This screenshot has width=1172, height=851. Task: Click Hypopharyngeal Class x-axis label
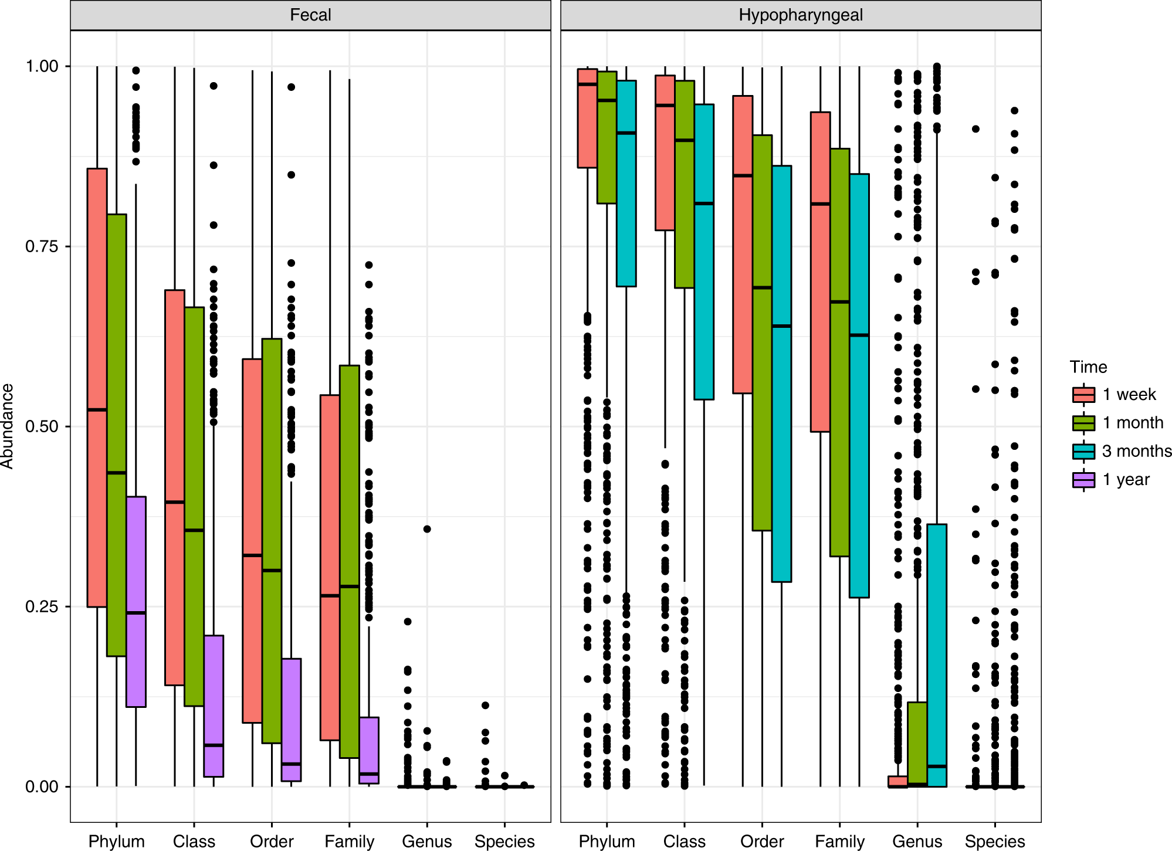684,841
